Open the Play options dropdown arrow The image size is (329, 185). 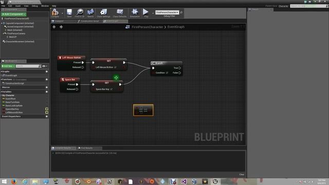point(153,13)
